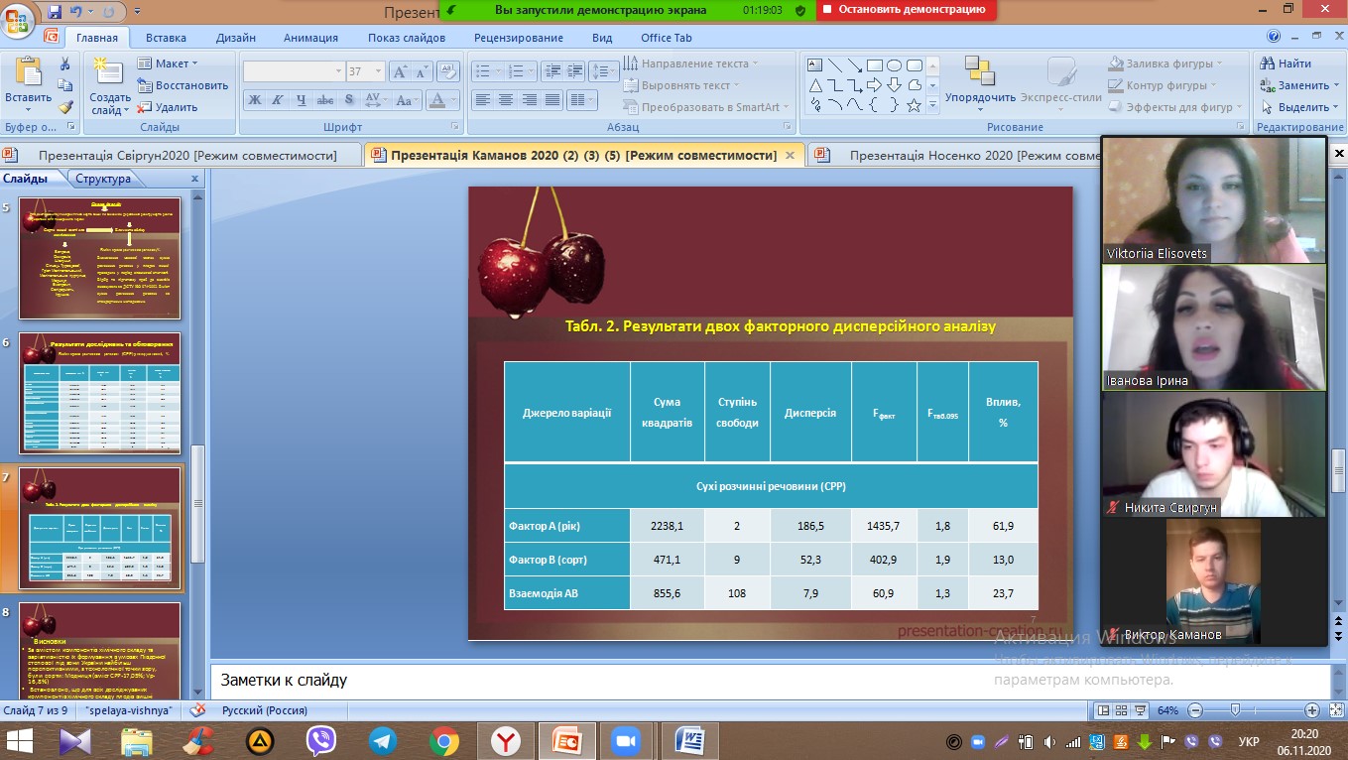The height and width of the screenshot is (760, 1348).
Task: Toggle bold formatting with the Ж icon
Action: tap(255, 100)
